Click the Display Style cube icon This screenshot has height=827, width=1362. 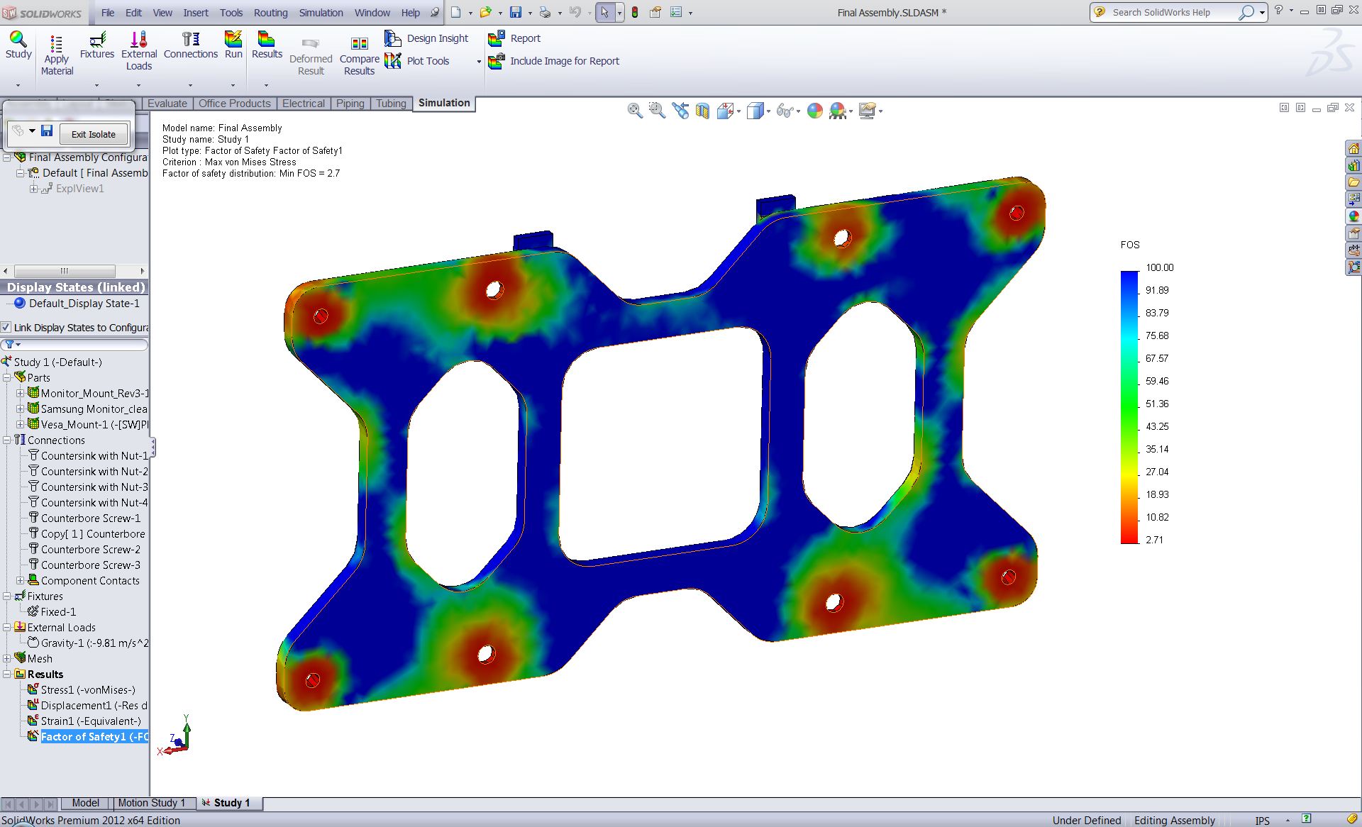click(755, 111)
